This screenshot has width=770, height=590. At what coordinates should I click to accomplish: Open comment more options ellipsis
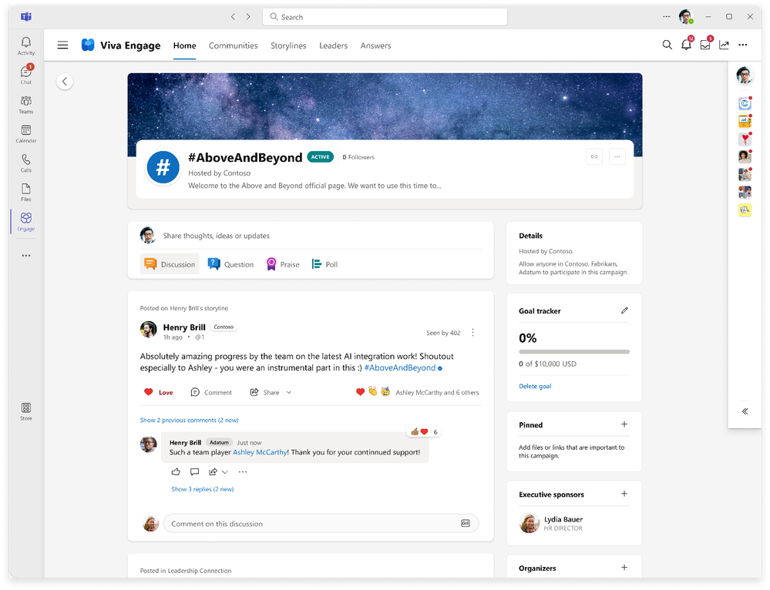243,471
